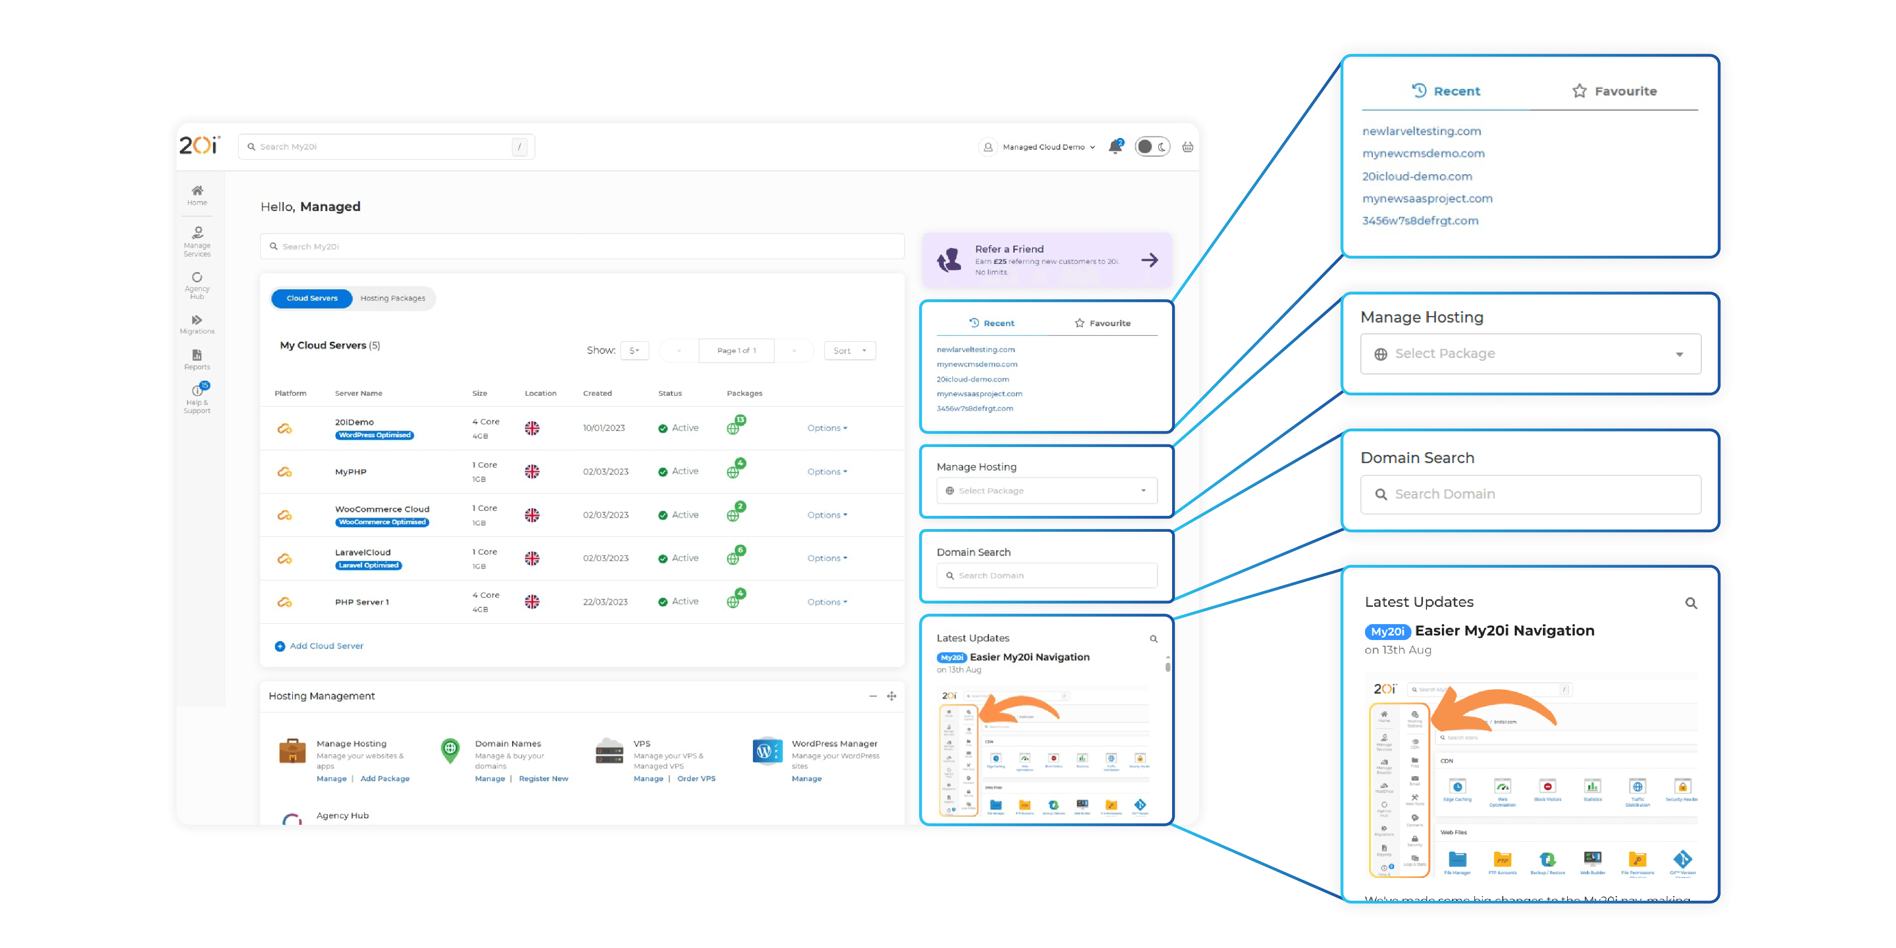Open packages icon for the 20iDemo server
Screen dimensions: 1896x948
(735, 425)
